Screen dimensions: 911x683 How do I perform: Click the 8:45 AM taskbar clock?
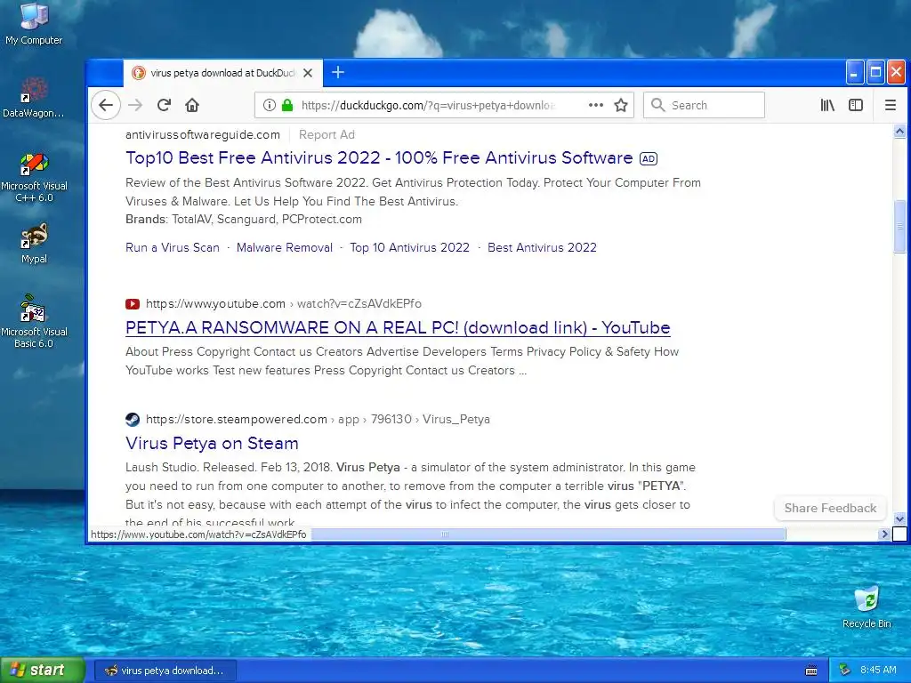(878, 671)
